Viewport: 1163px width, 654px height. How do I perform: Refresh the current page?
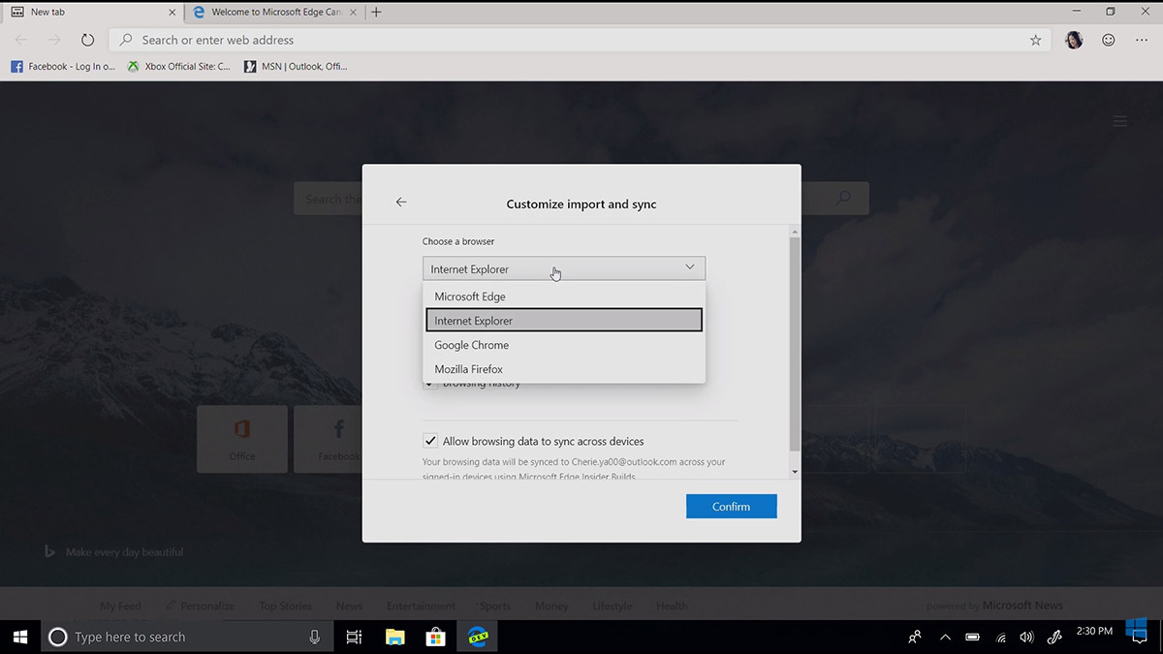tap(86, 40)
